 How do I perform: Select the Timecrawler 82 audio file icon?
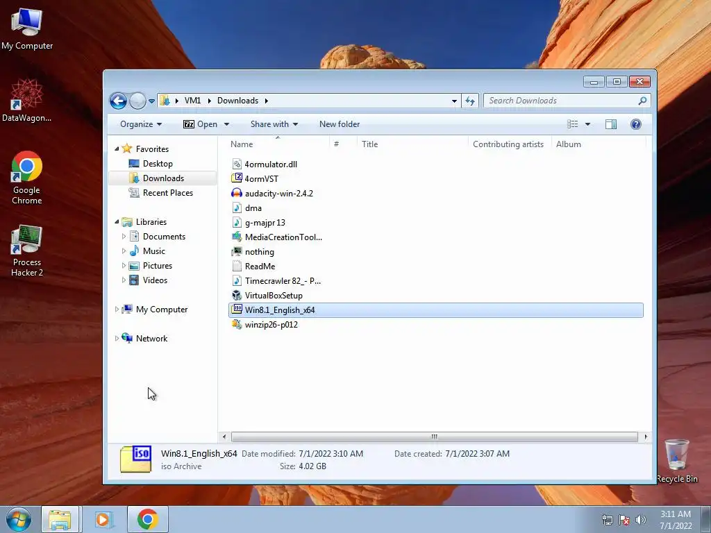click(x=237, y=280)
